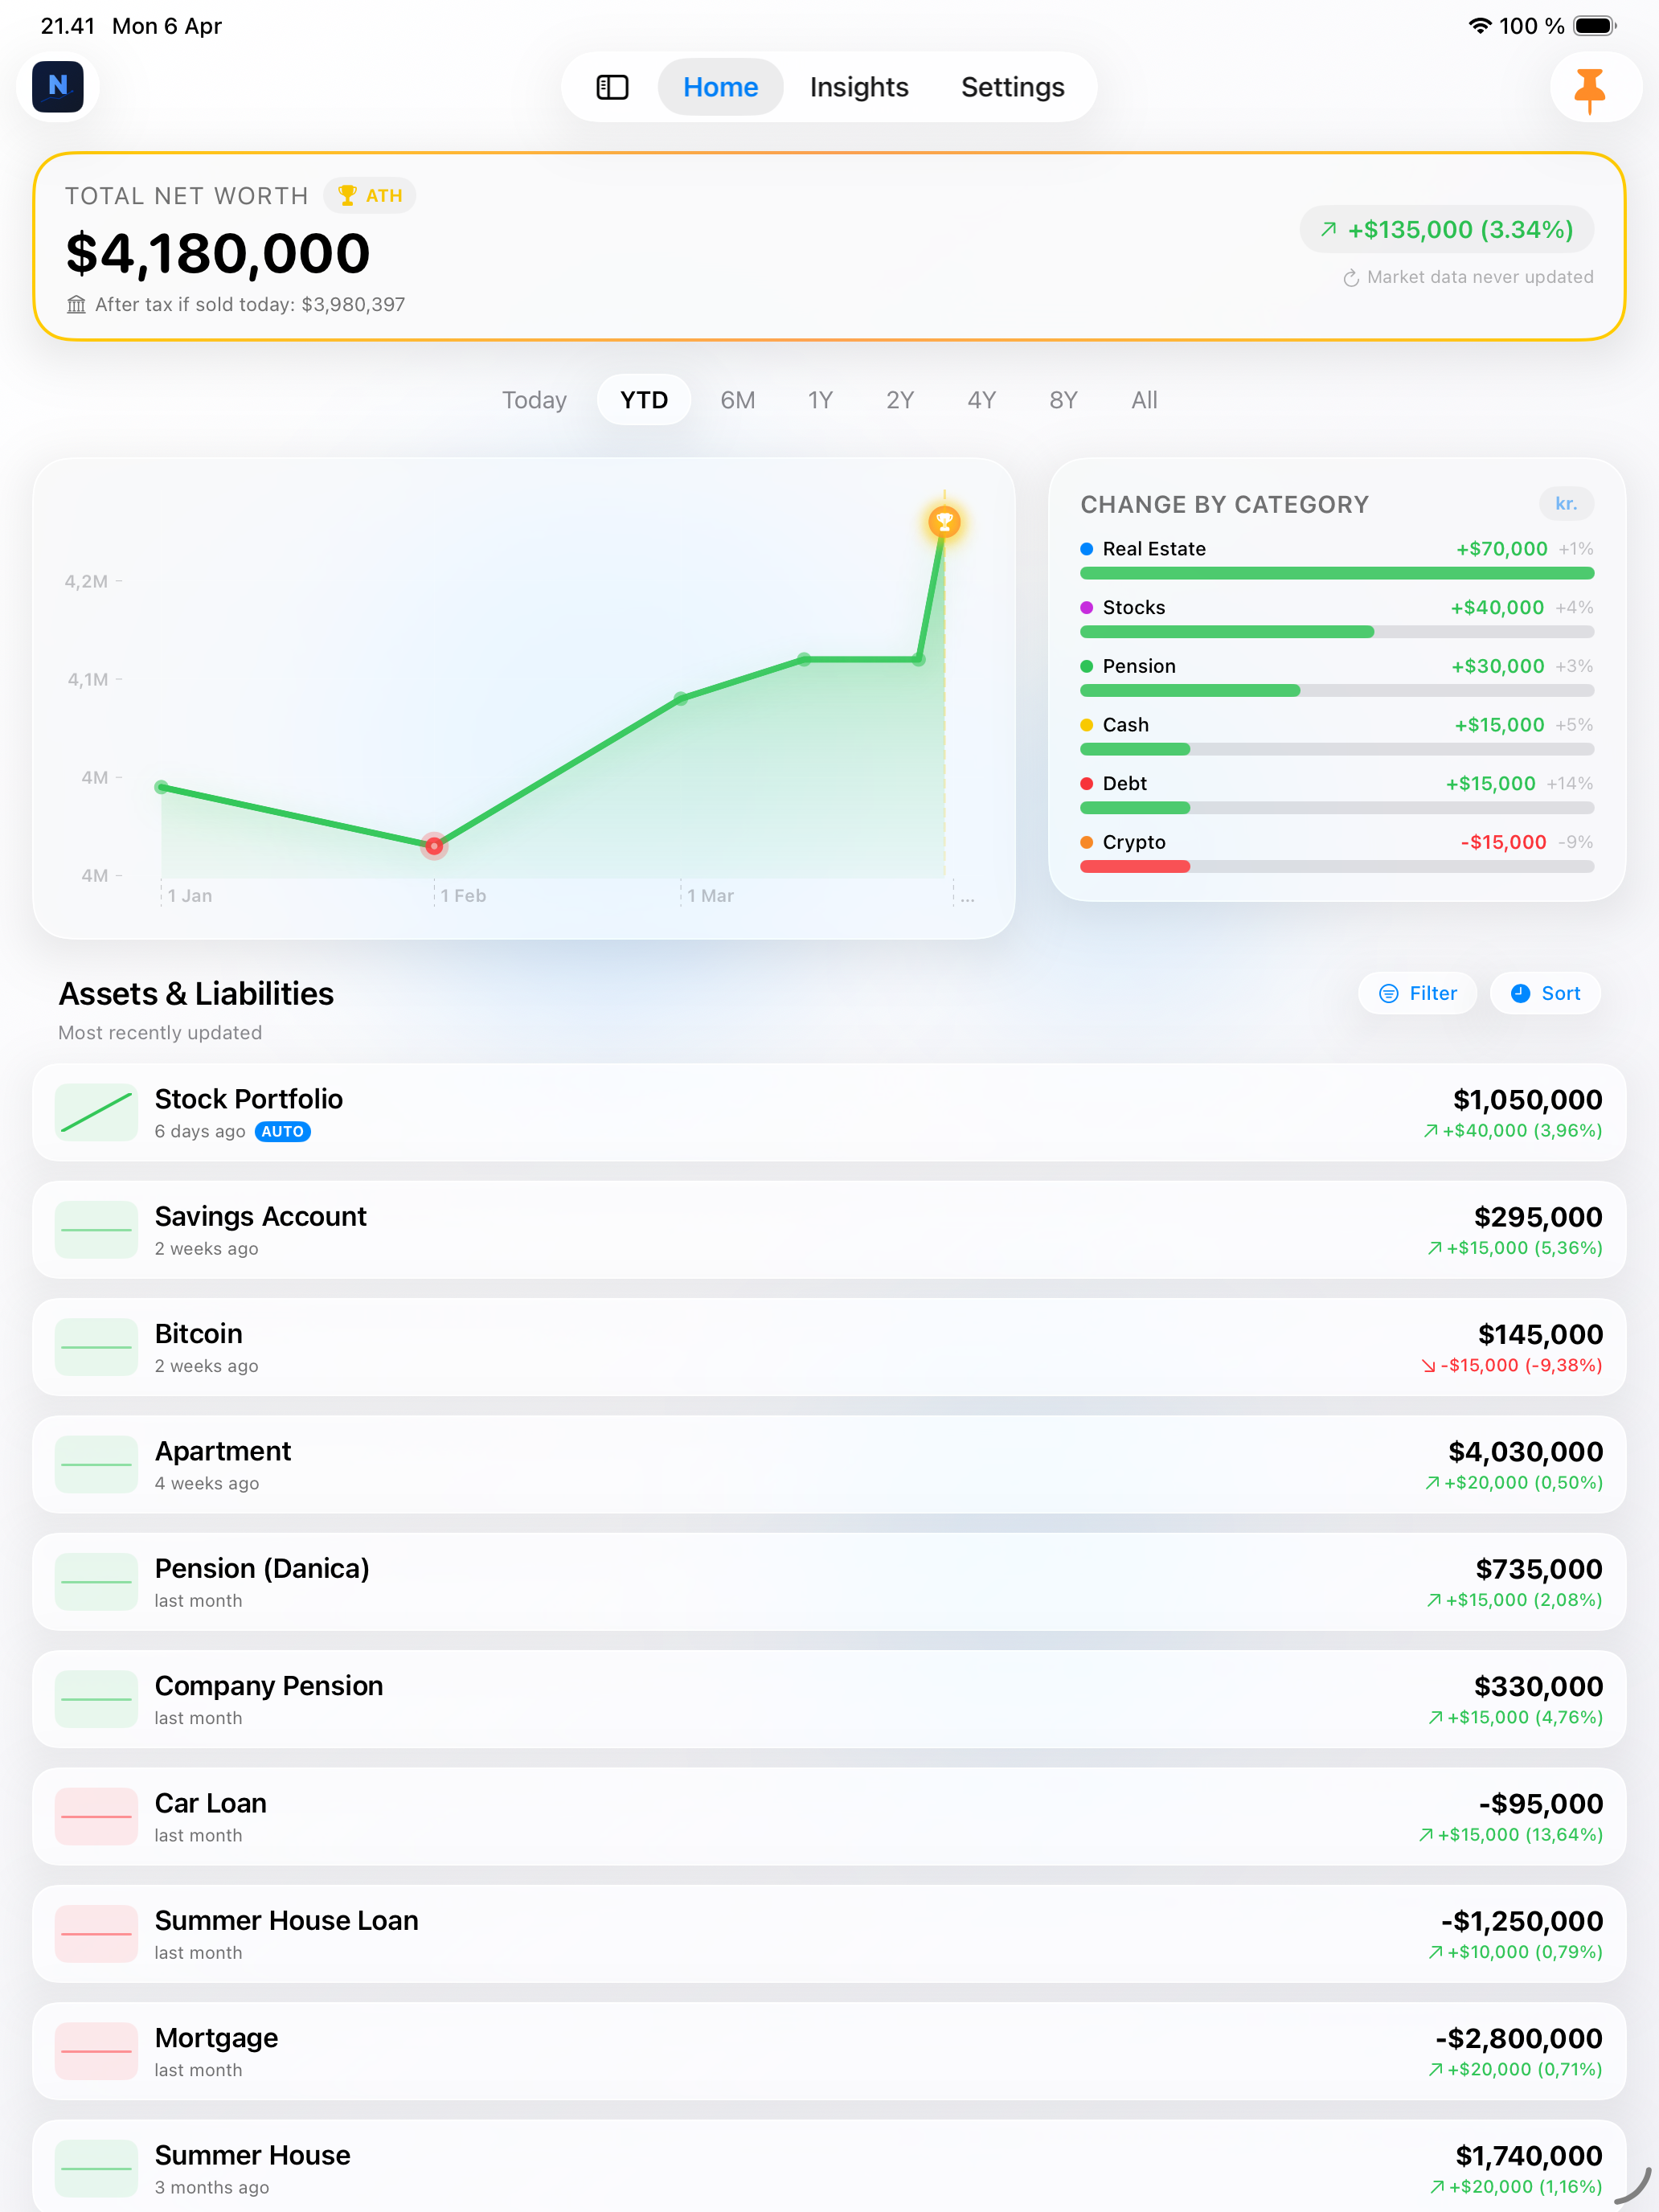Click the Real Estate green progress bar
Screen dimensions: 1659x2212
tap(1337, 573)
